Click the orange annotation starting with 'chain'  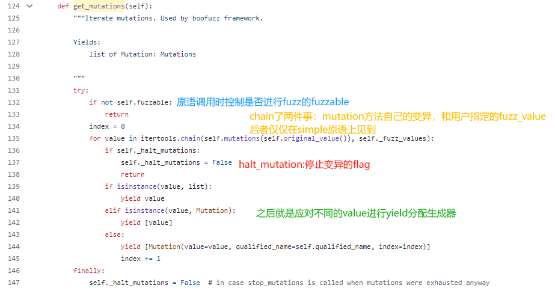click(x=397, y=116)
